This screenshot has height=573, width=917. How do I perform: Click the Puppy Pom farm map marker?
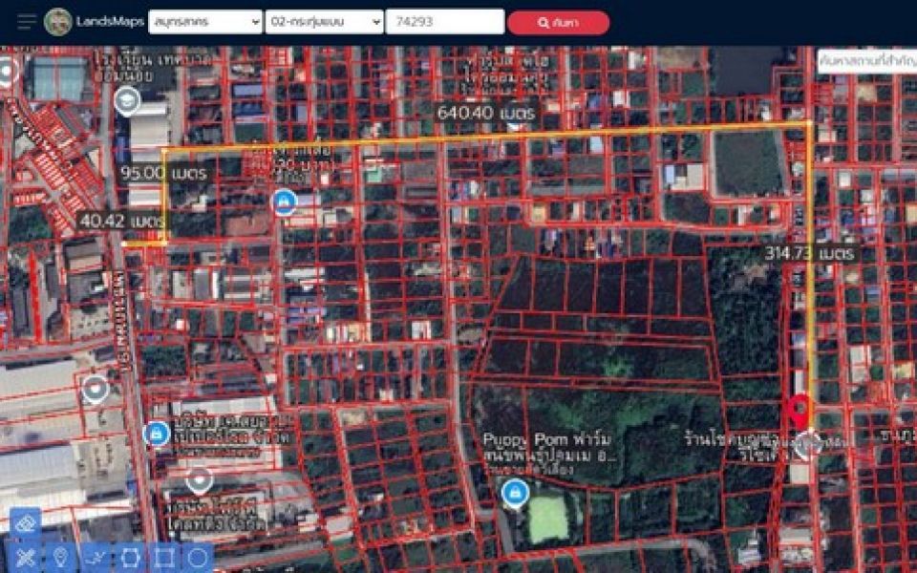click(x=515, y=492)
